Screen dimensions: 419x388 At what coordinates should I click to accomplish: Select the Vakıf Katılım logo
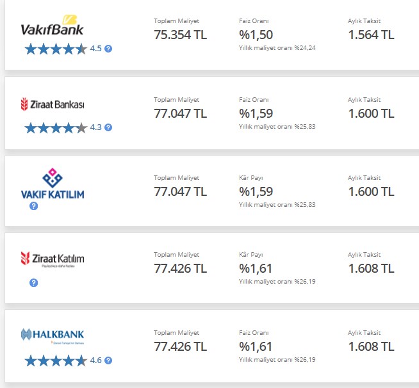coord(53,184)
